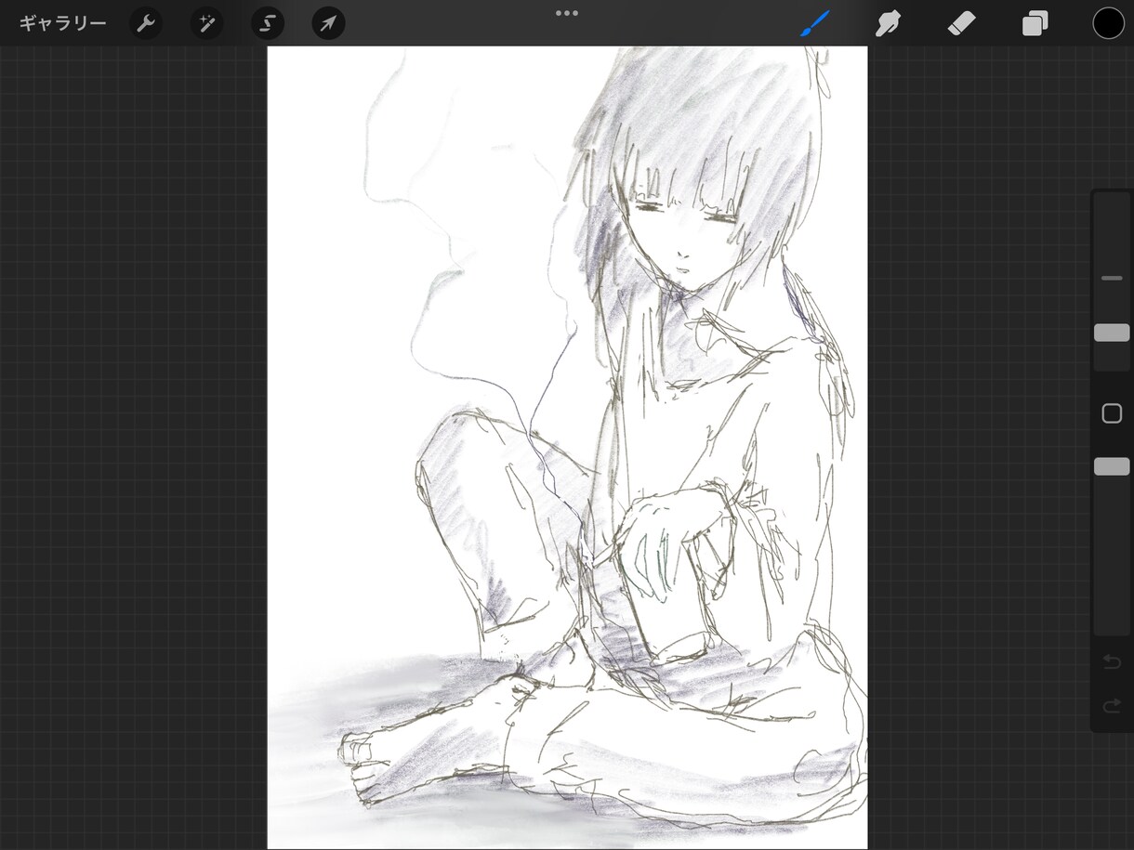This screenshot has height=850, width=1134.
Task: Redo the stroke with sidebar arrow
Action: click(1112, 707)
